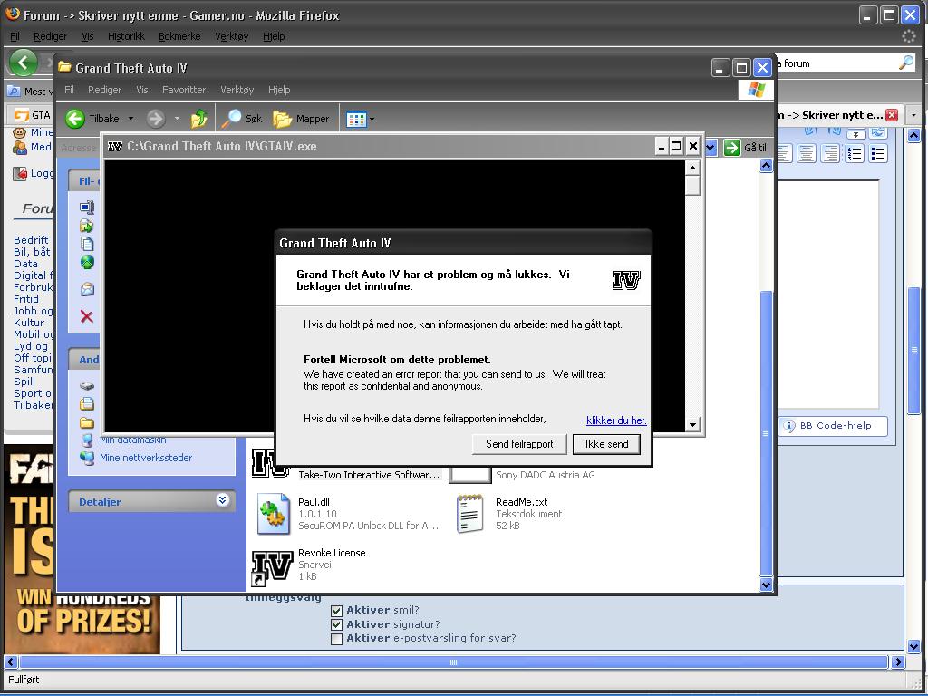
Task: Open Verktøy menu in Explorer window
Action: [x=237, y=90]
